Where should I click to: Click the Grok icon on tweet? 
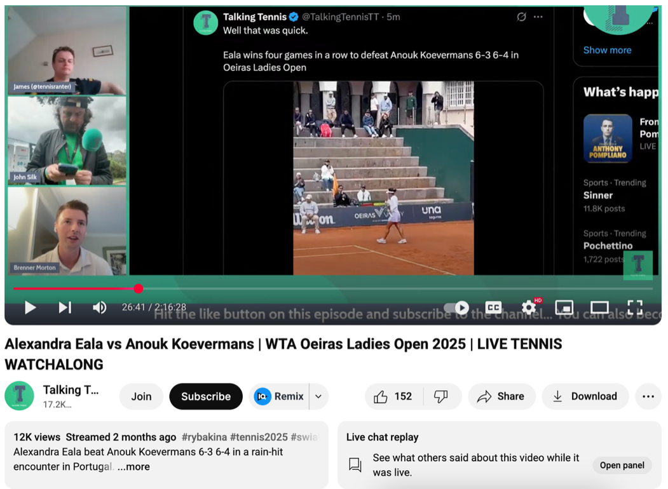[521, 17]
